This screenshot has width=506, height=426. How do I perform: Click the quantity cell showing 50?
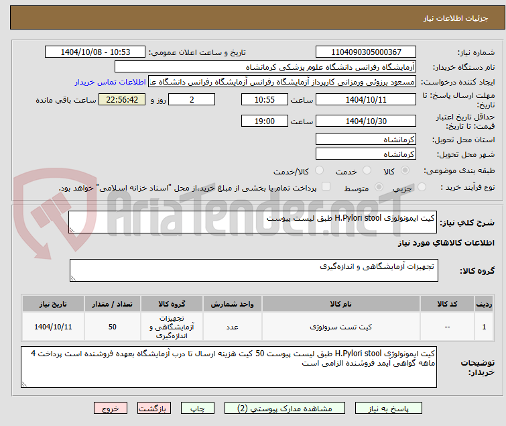[113, 327]
